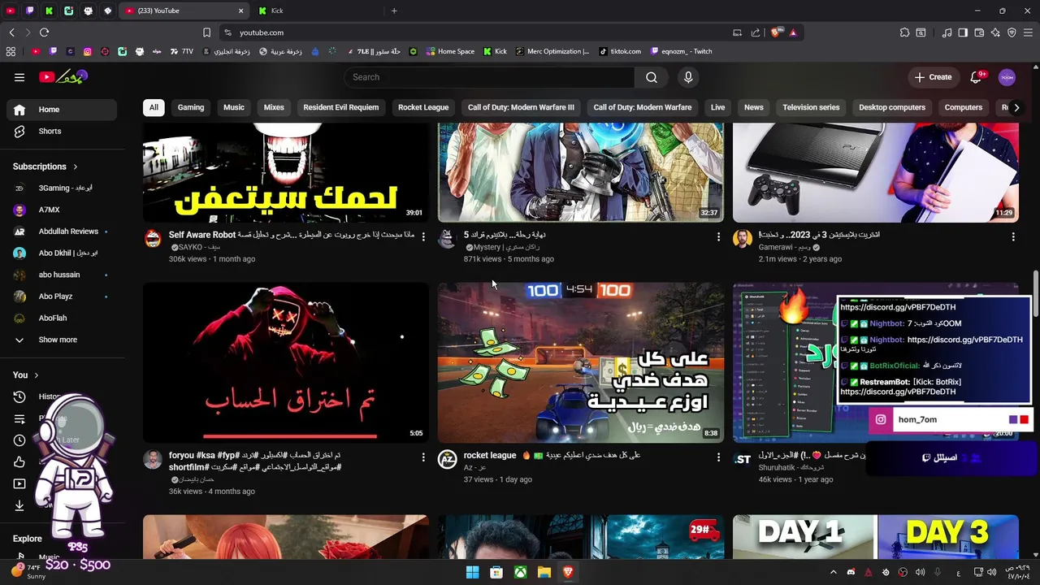Click the YouTube logo in header
The image size is (1040, 585).
click(63, 77)
